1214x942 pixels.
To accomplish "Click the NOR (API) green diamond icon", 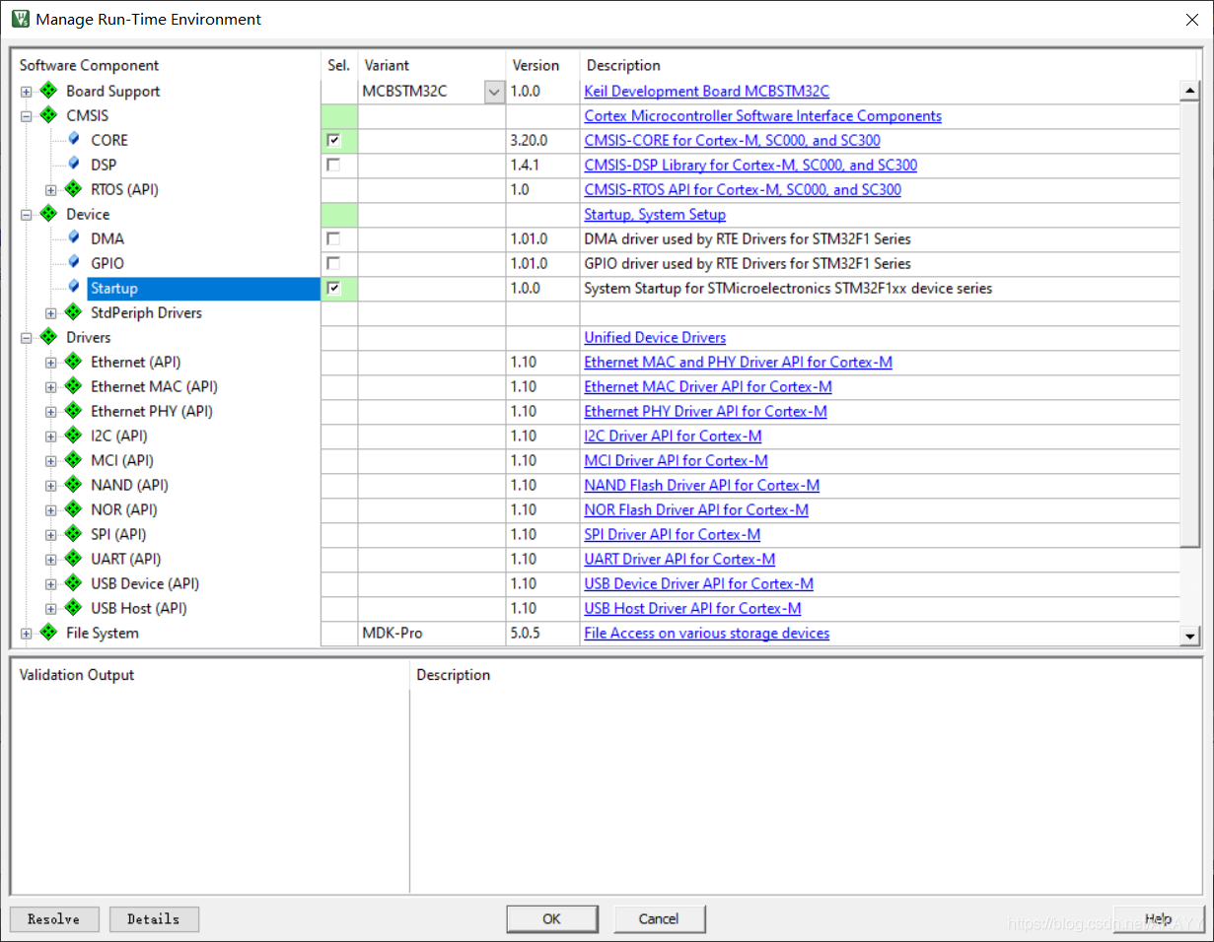I will click(x=74, y=509).
